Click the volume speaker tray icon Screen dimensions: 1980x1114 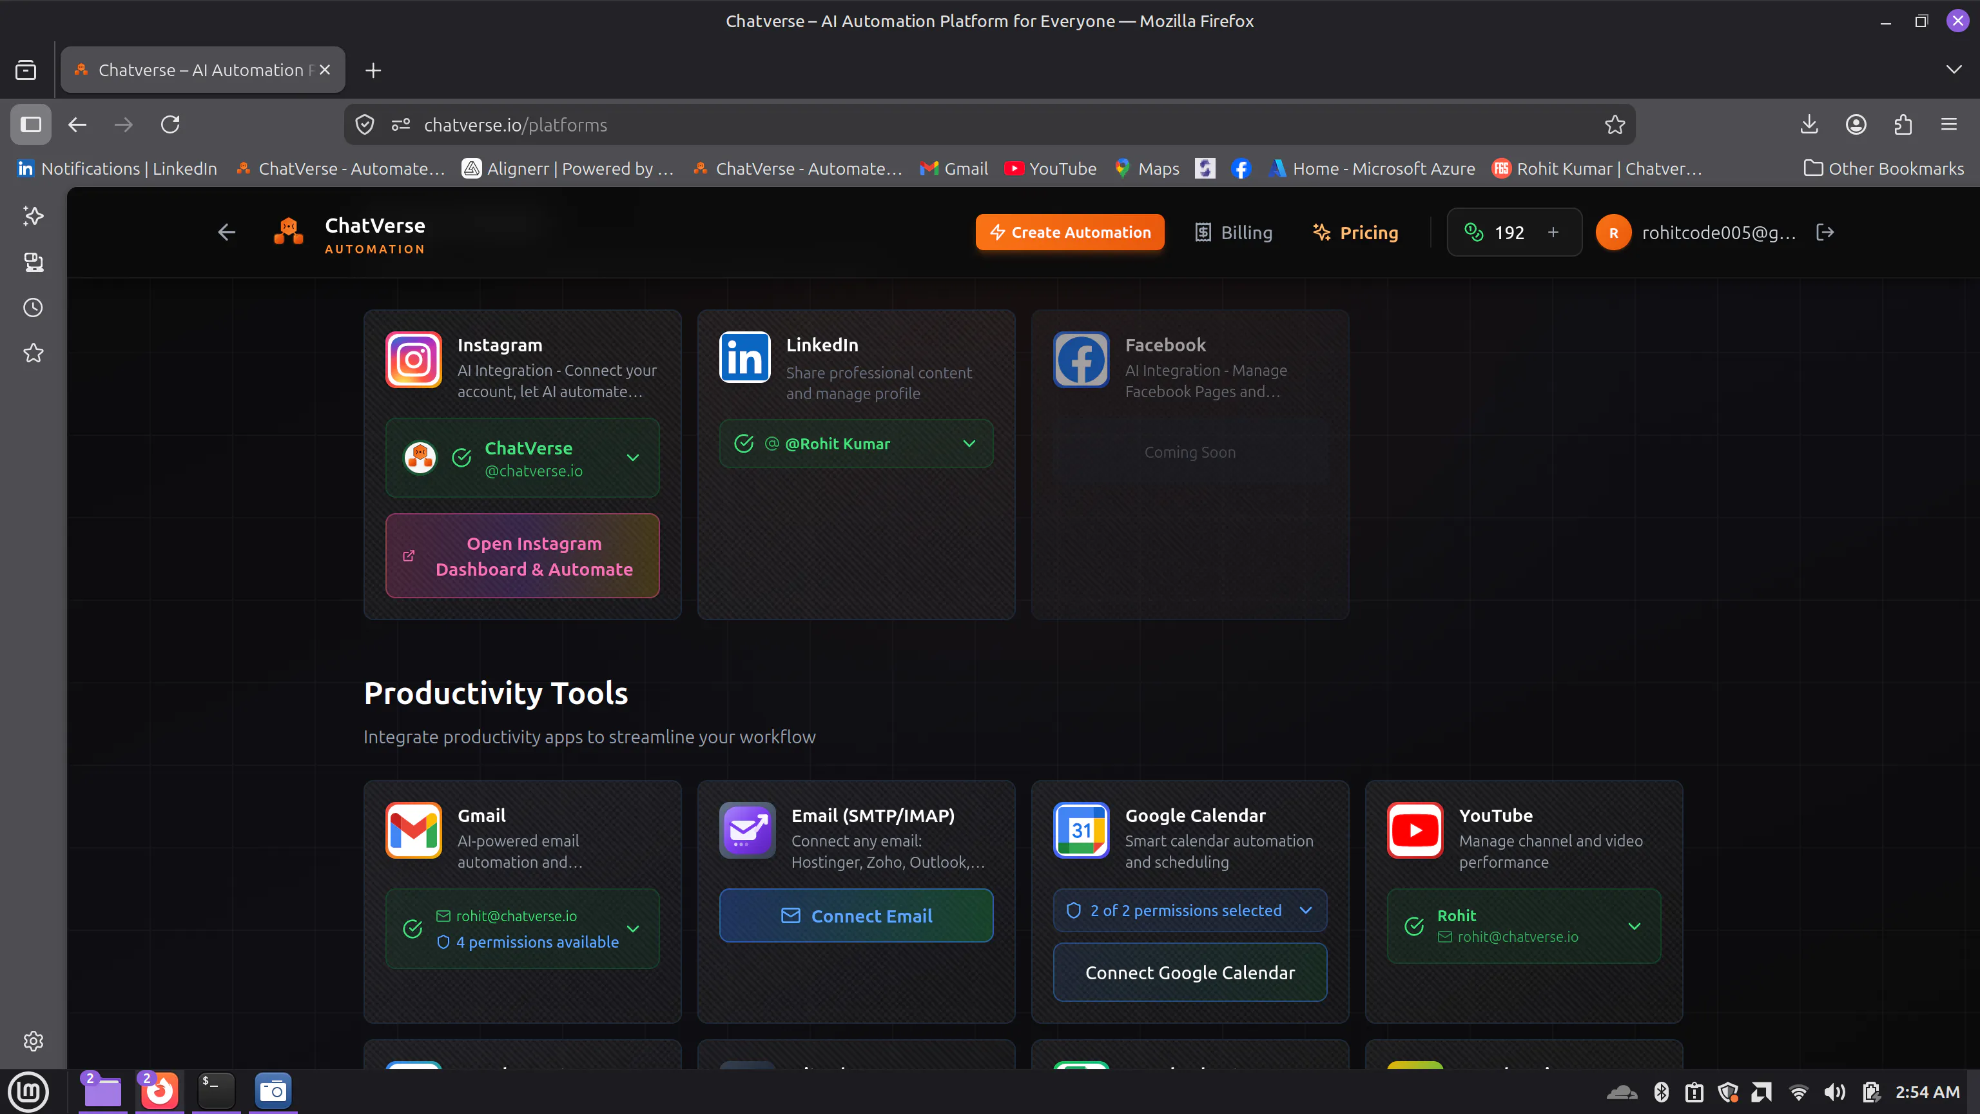coord(1834,1091)
